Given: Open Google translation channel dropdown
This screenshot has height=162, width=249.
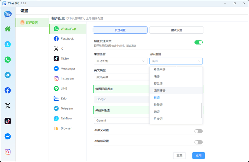Looking at the screenshot, I should click(122, 99).
